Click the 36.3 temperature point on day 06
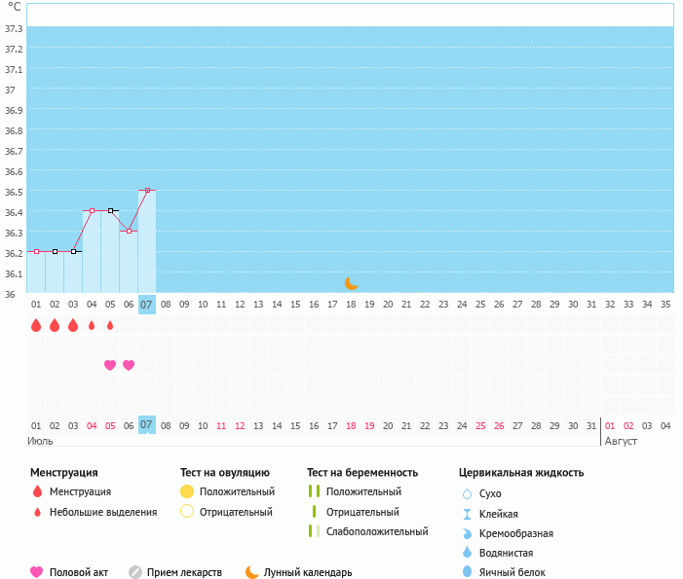The image size is (683, 579). point(129,231)
